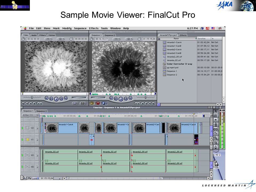
Task: Open the Viewer recent clips dropdown
Action: pos(75,103)
